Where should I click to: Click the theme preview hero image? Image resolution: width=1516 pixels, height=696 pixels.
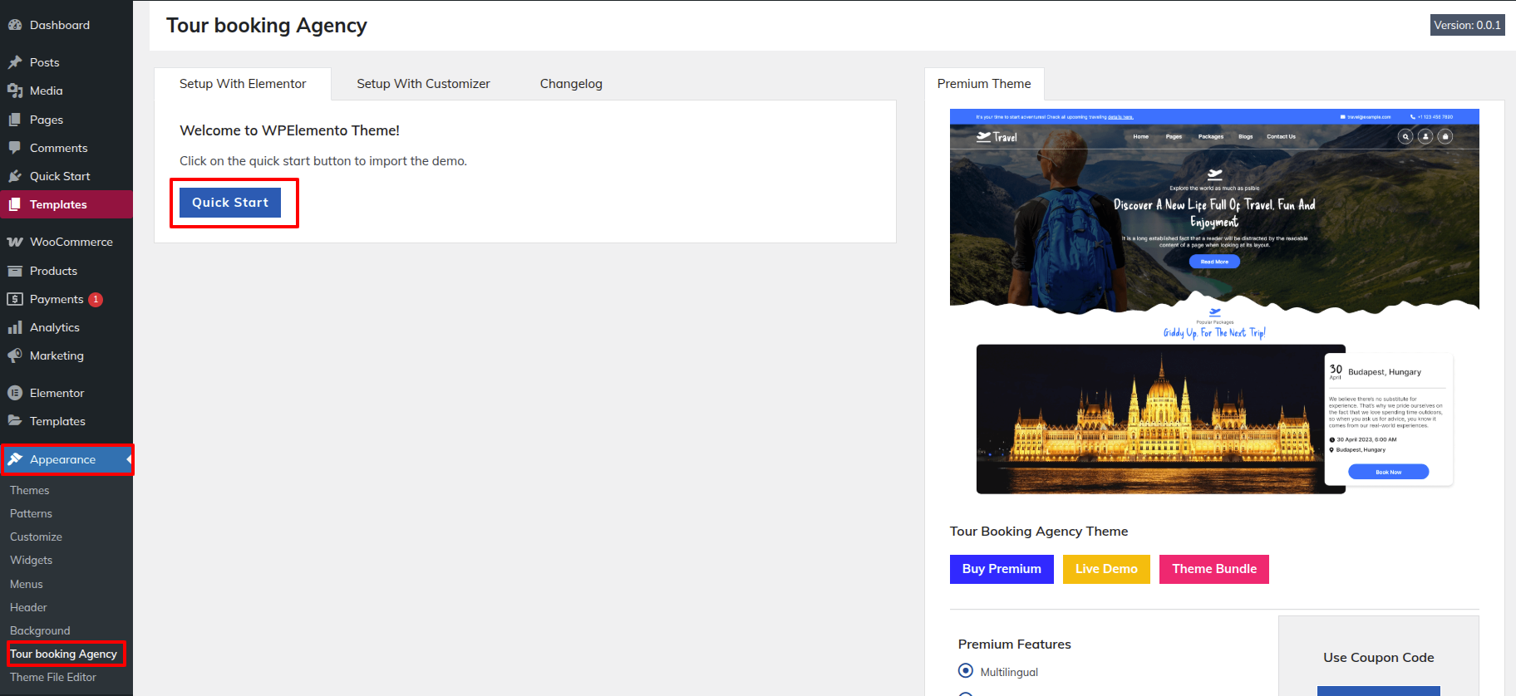[x=1214, y=212]
